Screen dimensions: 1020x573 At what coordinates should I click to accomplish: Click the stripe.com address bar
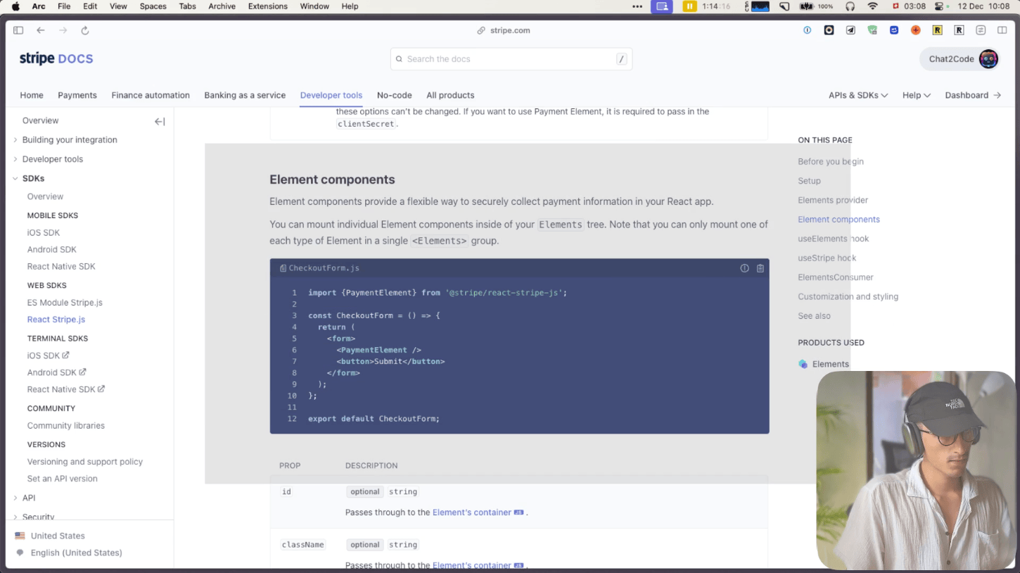pyautogui.click(x=504, y=30)
